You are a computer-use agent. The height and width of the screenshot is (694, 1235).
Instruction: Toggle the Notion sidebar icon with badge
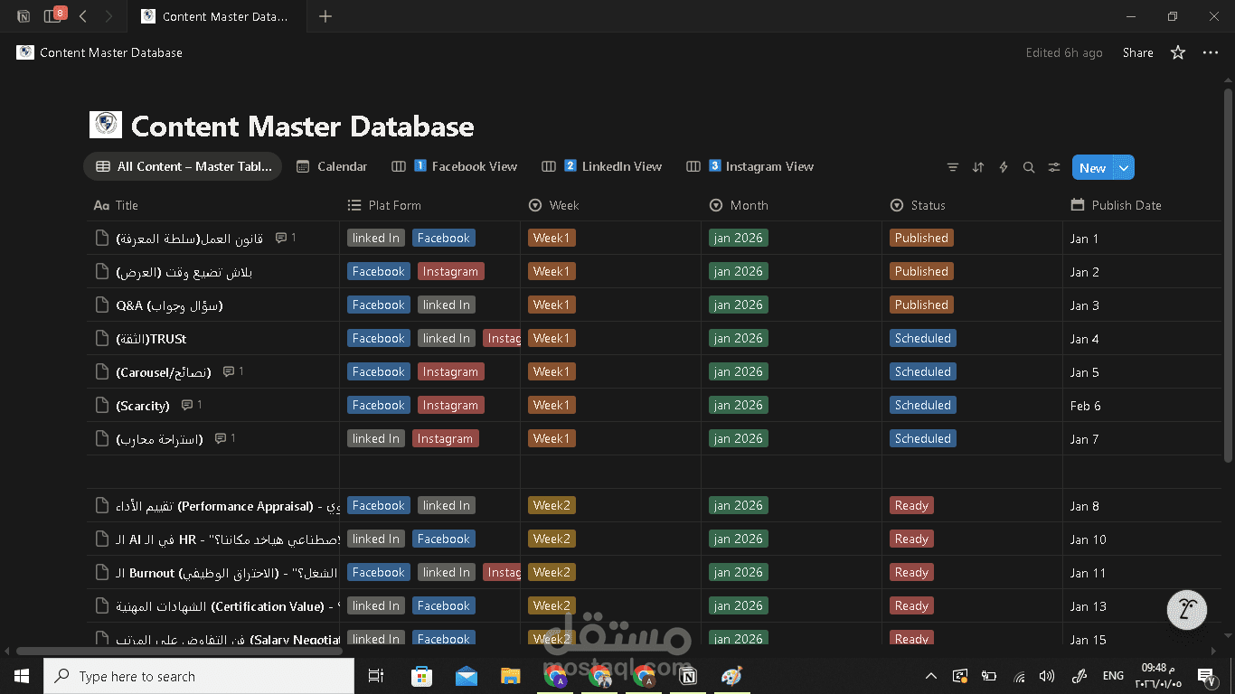(x=53, y=15)
